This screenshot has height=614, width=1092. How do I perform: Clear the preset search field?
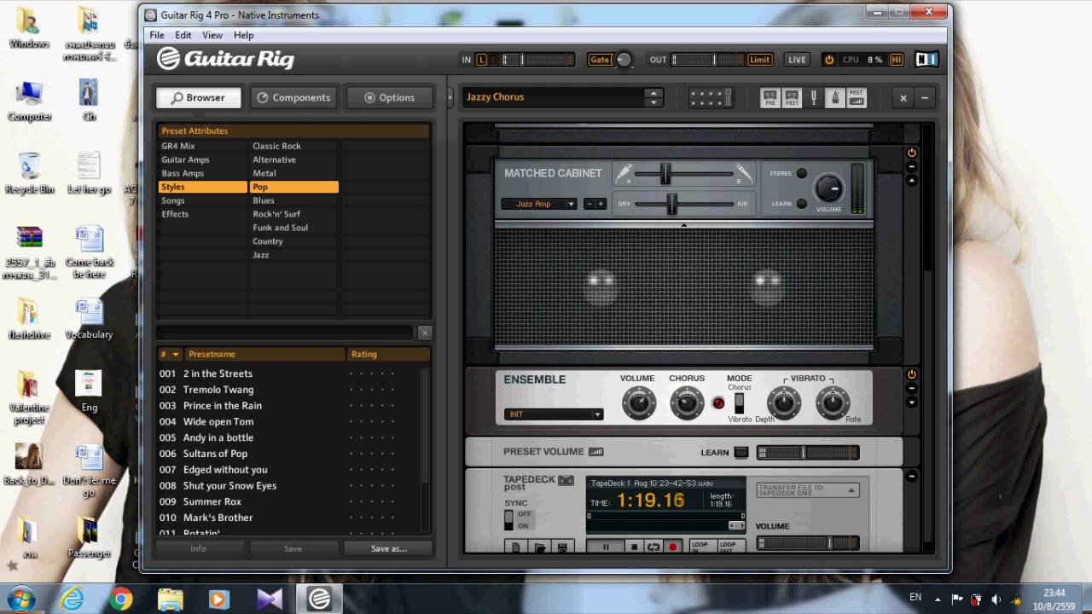[x=425, y=333]
